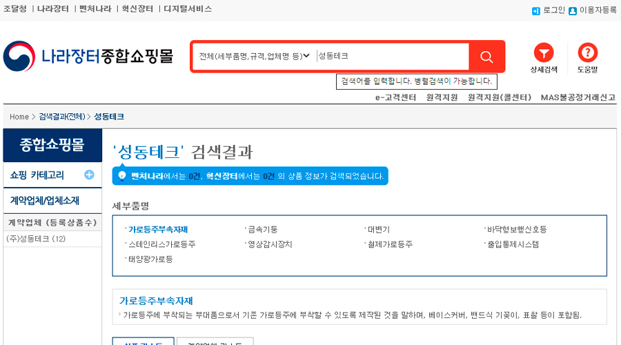
Task: Open e-고객센터 link
Action: (395, 97)
